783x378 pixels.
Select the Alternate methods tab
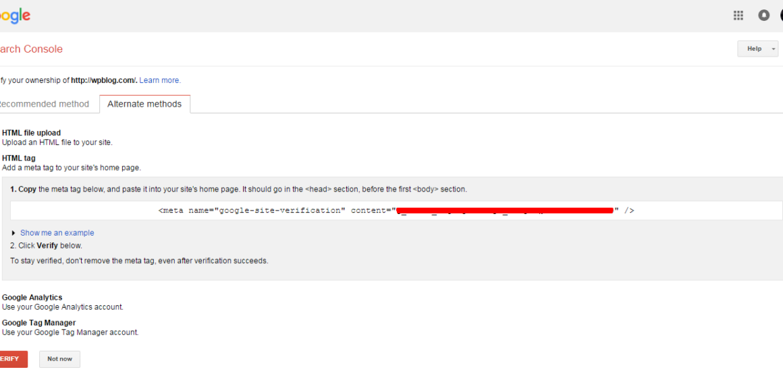tap(144, 104)
